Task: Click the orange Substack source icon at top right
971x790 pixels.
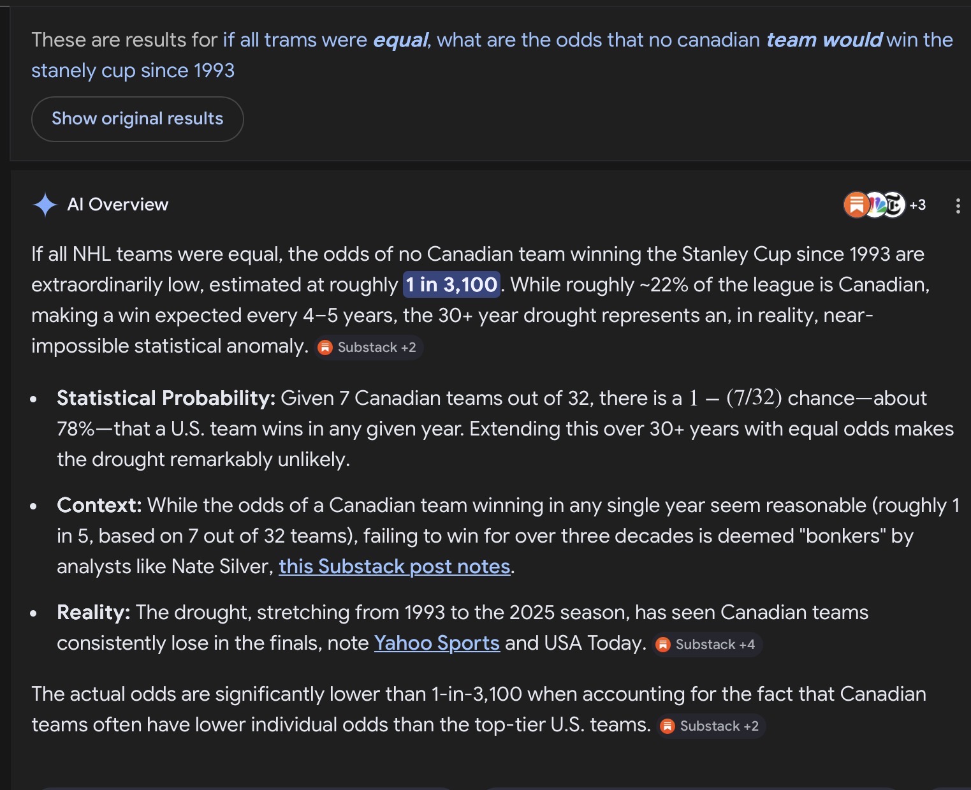Action: pos(856,205)
